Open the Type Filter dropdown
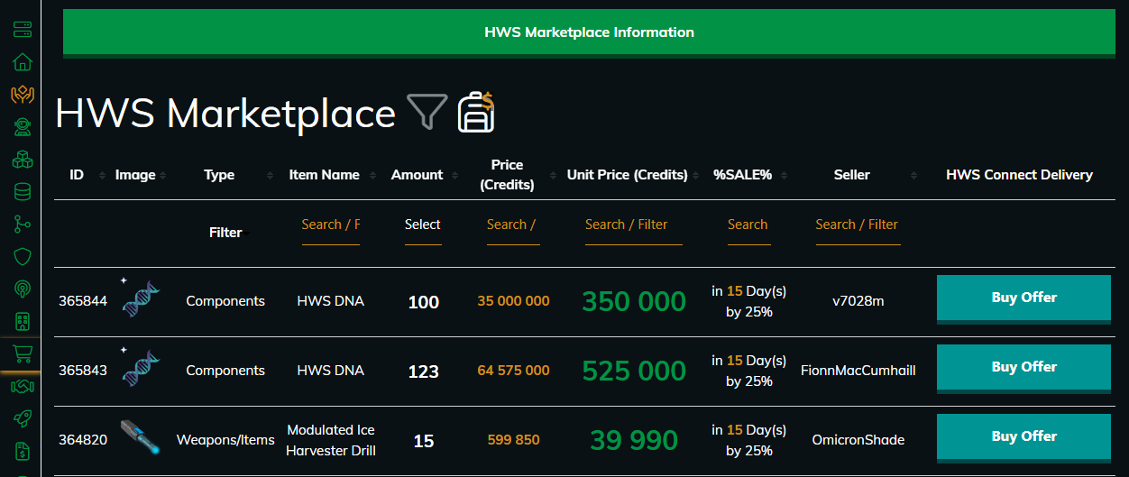This screenshot has height=477, width=1129. point(225,233)
